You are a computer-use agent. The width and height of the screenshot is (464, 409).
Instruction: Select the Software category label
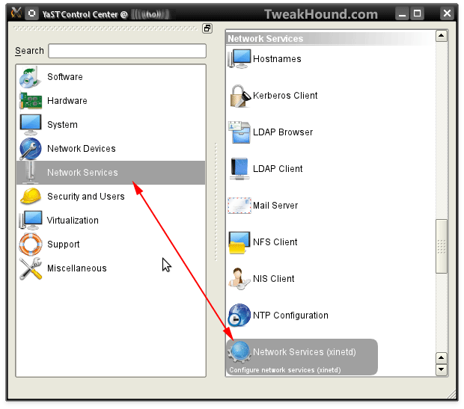tap(65, 77)
